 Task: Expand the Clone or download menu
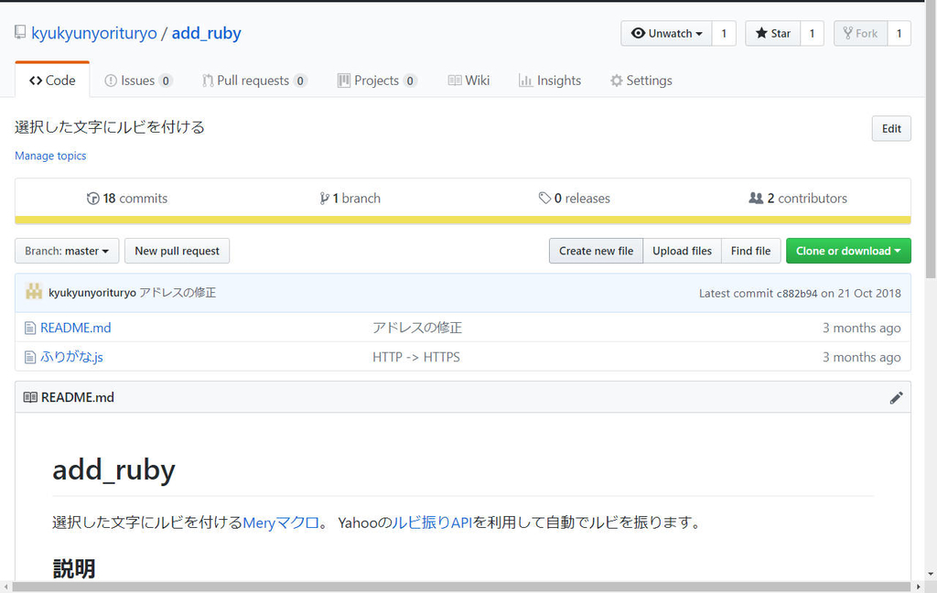(x=848, y=251)
